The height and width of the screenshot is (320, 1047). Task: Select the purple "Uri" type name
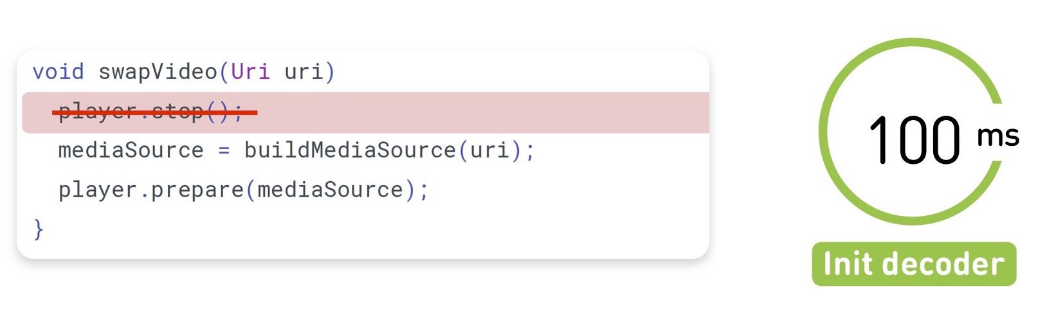(x=250, y=71)
